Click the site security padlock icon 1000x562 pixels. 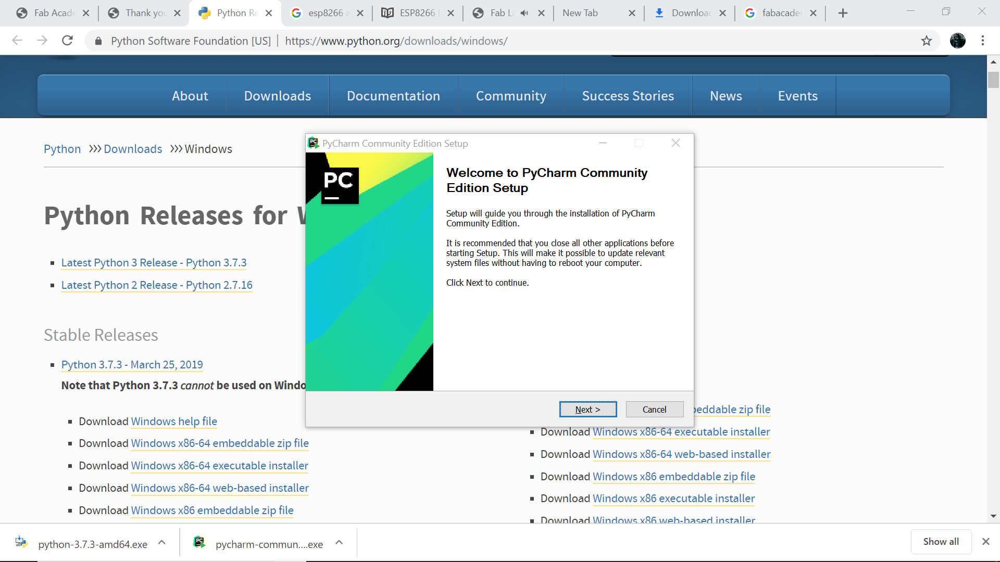98,41
